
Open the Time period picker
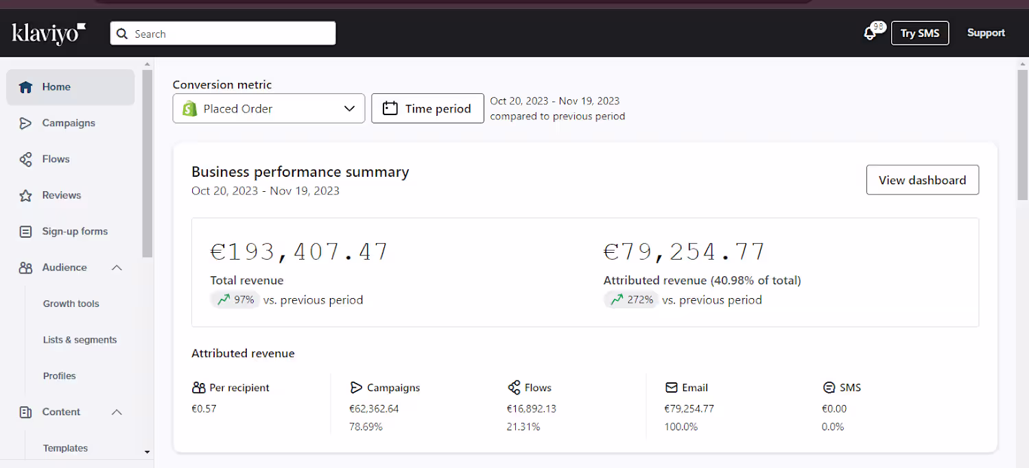427,108
